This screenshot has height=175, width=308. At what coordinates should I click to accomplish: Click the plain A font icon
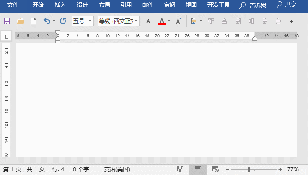pyautogui.click(x=148, y=21)
